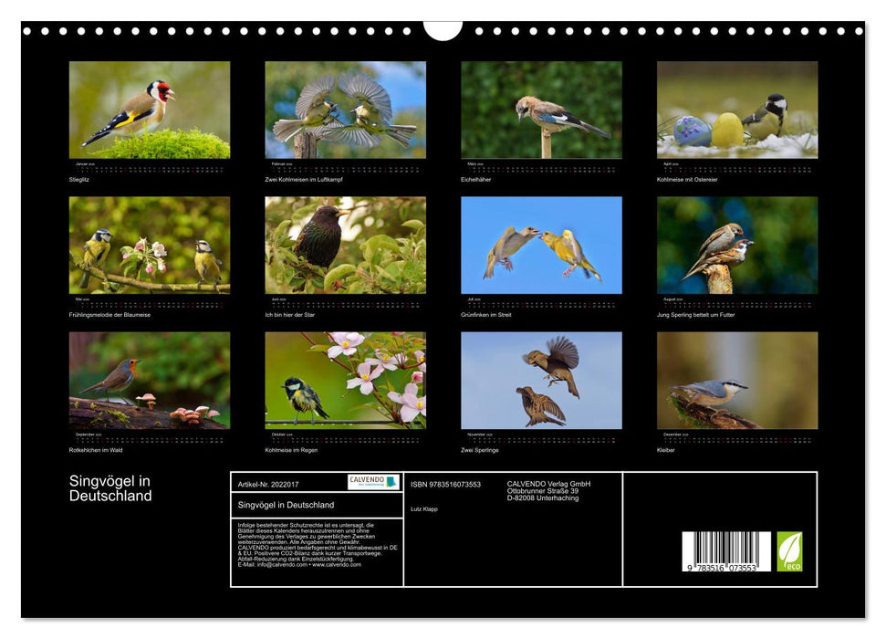Click the Kleiber December photo
Screen dimensions: 886x639
(x=737, y=381)
